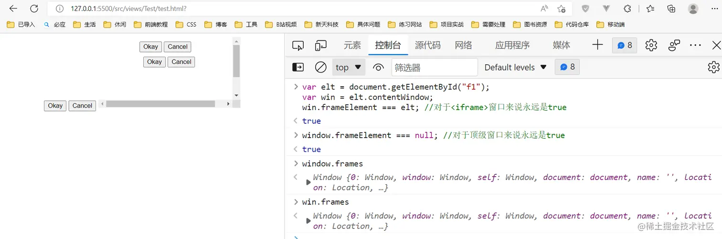The height and width of the screenshot is (239, 722).
Task: Click the iframe vertical scrollbar thumb
Action: click(236, 61)
